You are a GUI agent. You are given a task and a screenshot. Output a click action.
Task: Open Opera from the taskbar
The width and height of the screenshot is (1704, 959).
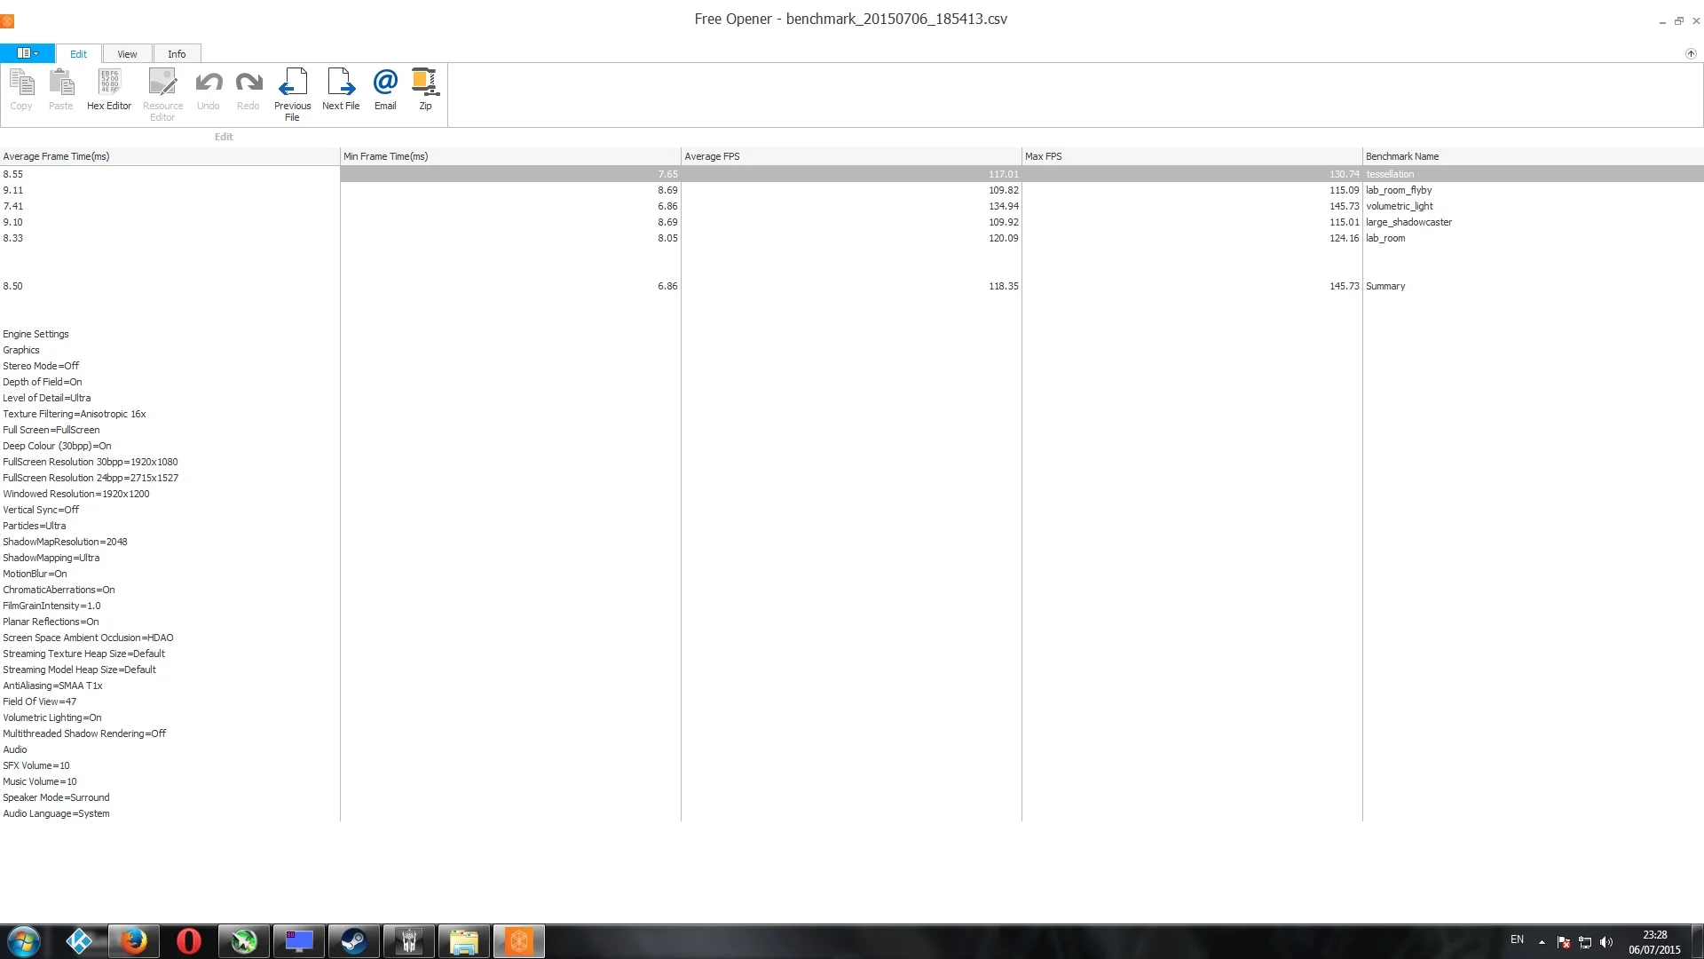(189, 941)
